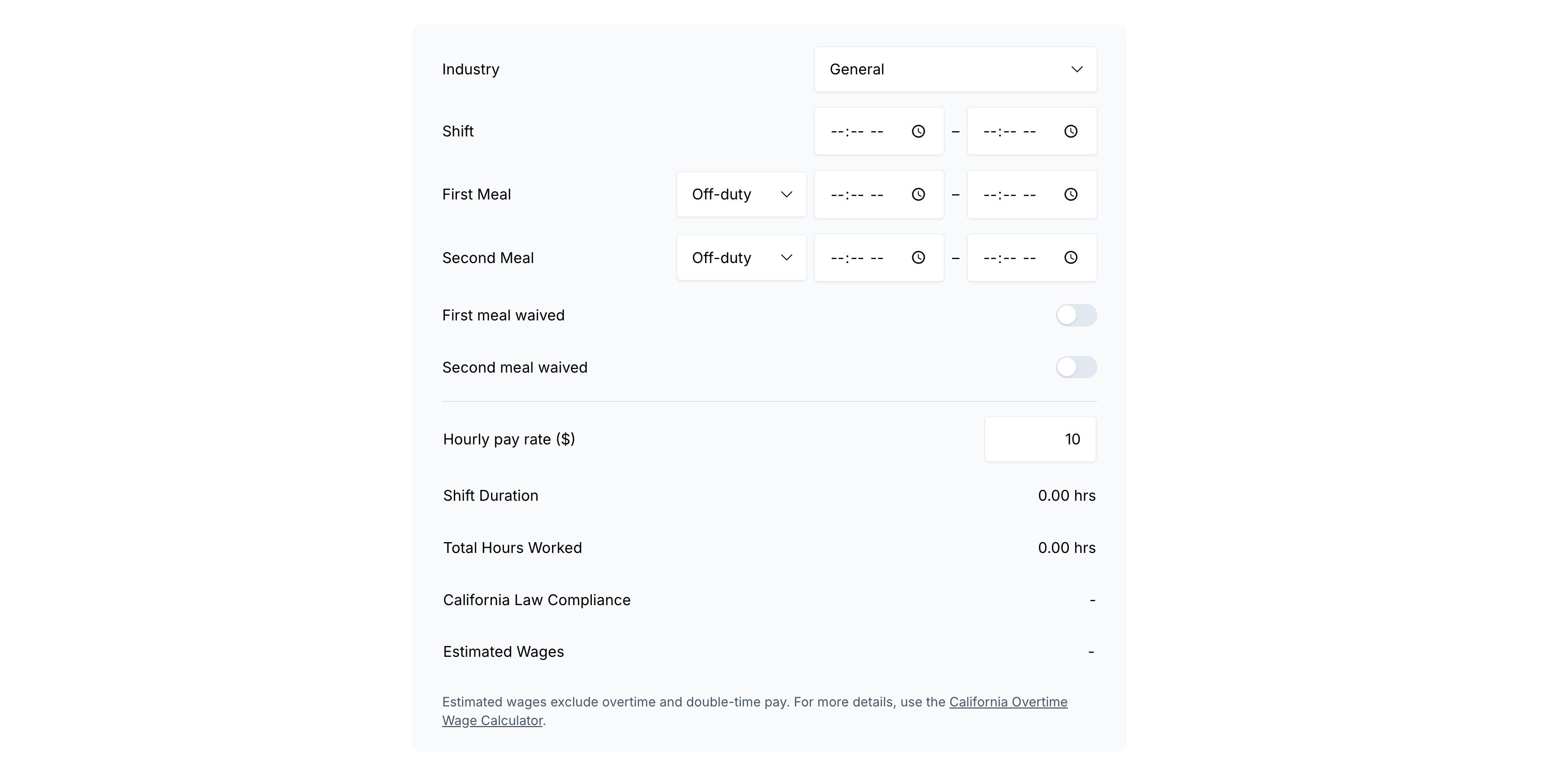This screenshot has height=770, width=1561.
Task: Open the clock picker for shift start time
Action: tap(918, 131)
